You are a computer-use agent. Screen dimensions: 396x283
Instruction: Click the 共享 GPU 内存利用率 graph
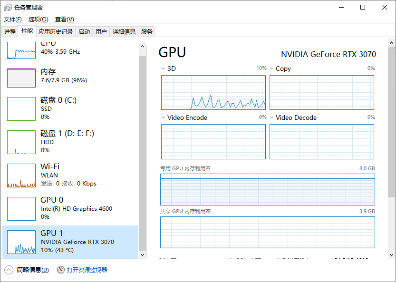[268, 232]
